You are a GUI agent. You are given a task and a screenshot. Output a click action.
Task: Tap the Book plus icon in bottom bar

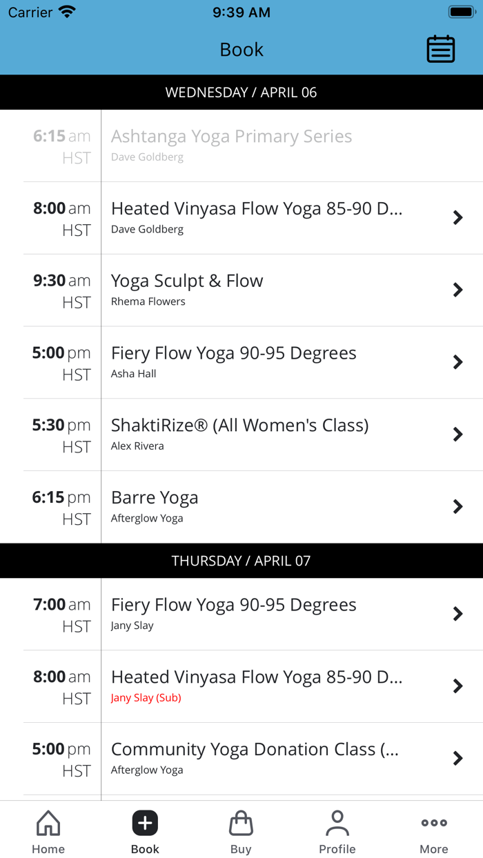(144, 822)
